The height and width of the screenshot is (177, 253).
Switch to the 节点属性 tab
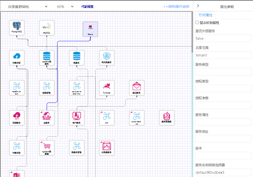pyautogui.click(x=205, y=15)
